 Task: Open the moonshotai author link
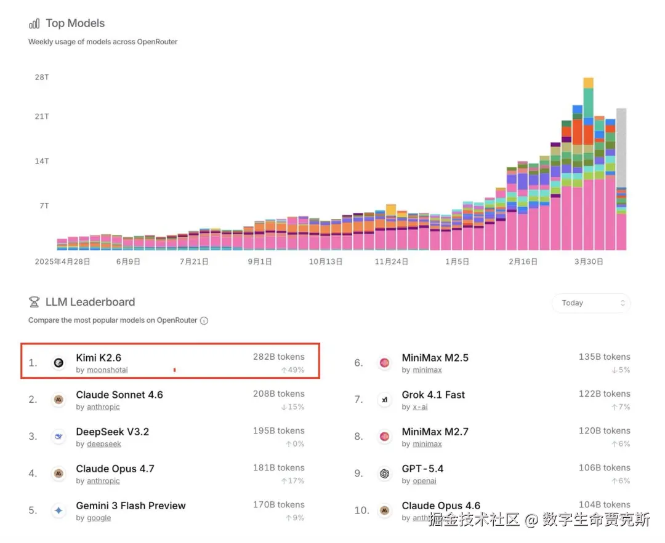click(107, 370)
